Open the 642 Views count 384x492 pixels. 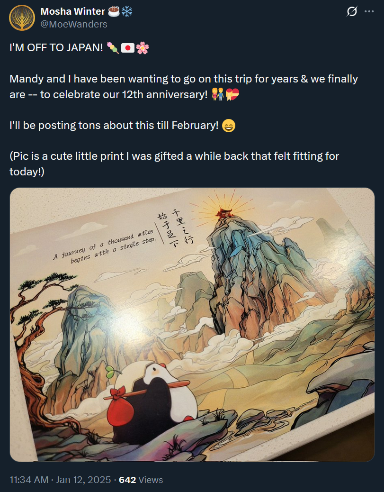pos(141,480)
